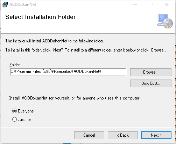
Task: Click the ACDDokanNet window title text
Action: click(x=23, y=5)
